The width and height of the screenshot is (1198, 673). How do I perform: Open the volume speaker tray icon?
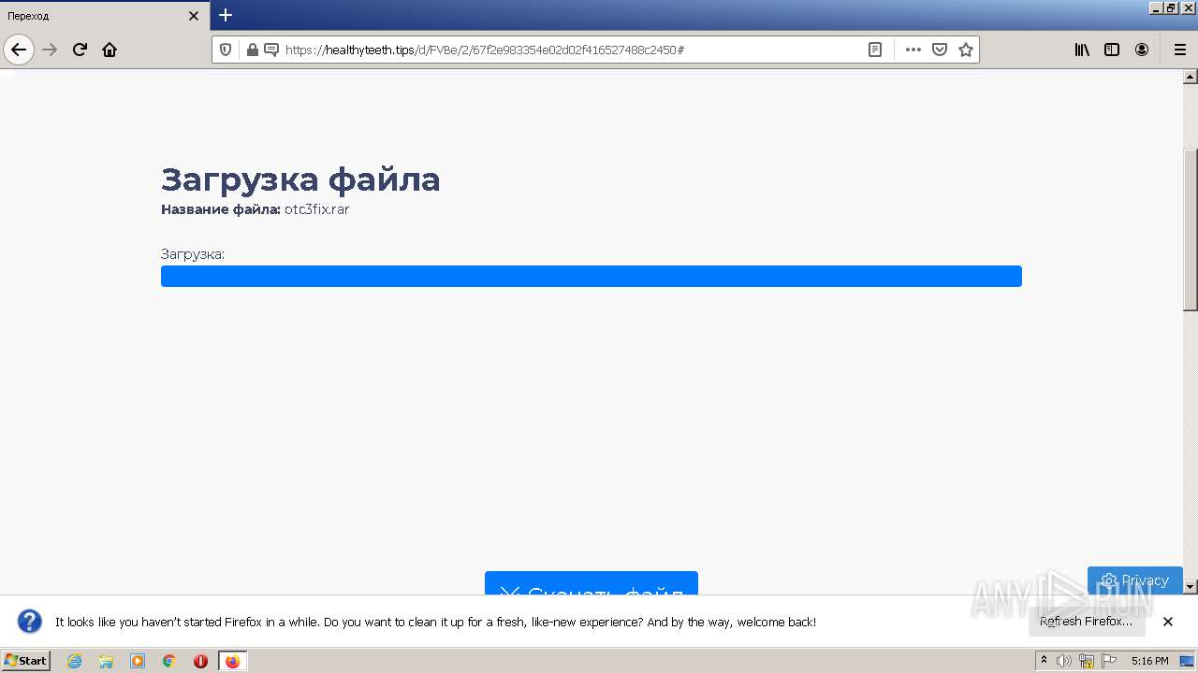(1064, 661)
